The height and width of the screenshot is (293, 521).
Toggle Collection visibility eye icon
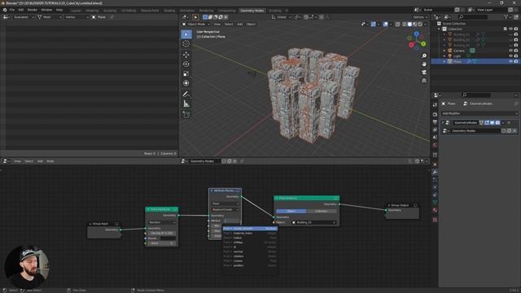(510, 29)
